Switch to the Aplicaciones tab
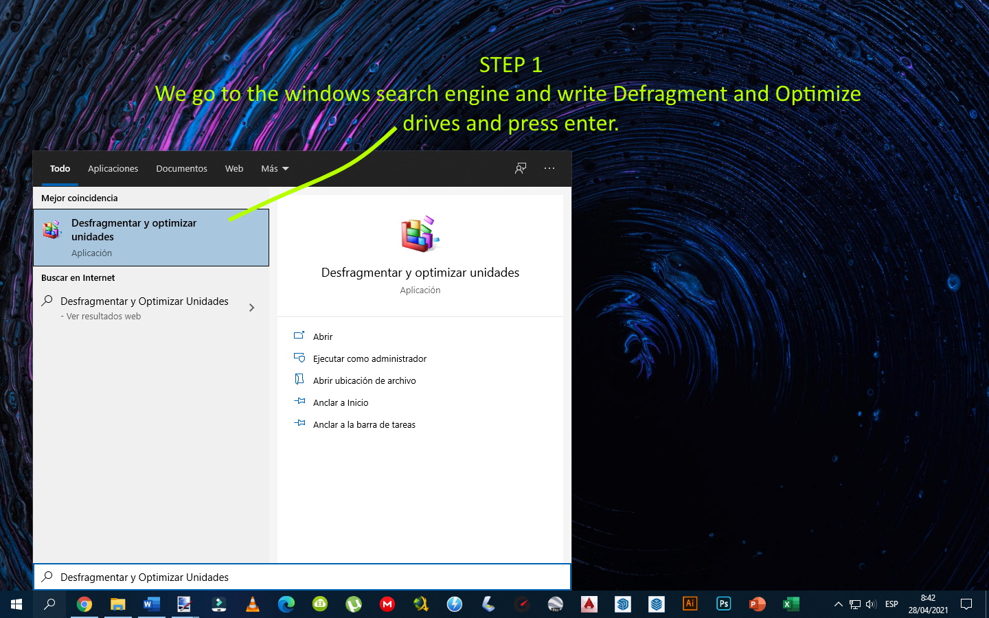 pos(113,168)
